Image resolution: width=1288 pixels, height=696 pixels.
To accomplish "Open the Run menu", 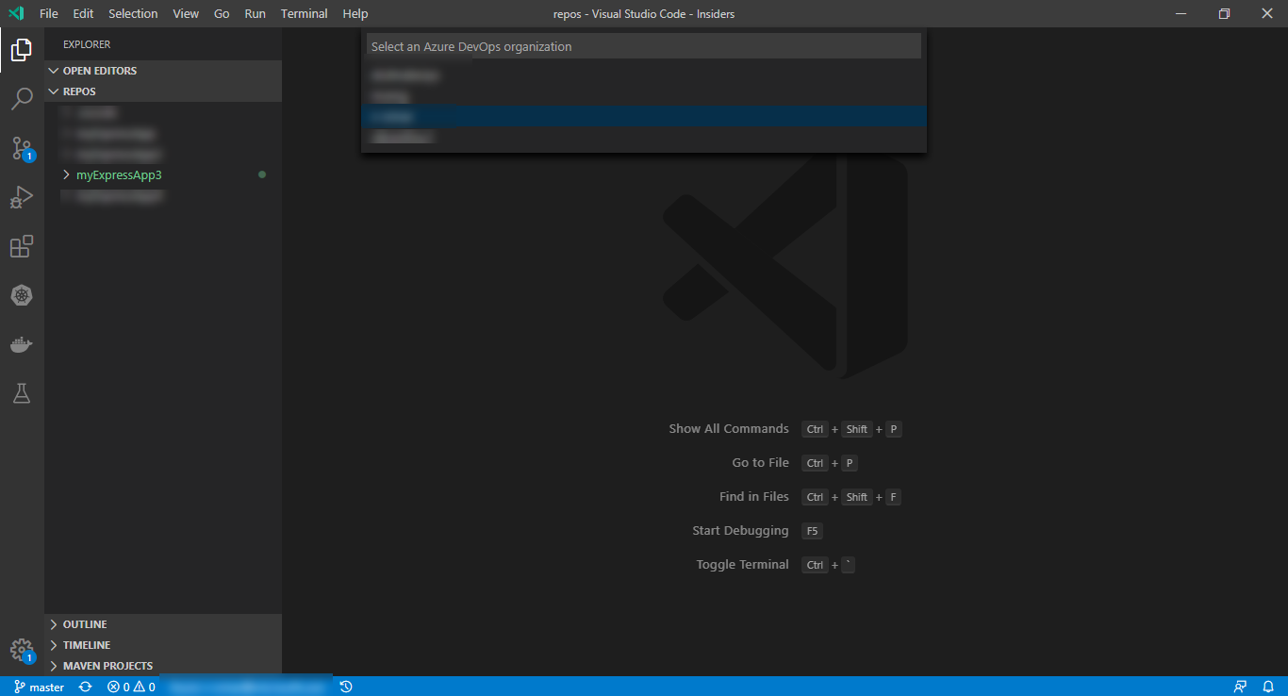I will click(x=255, y=13).
